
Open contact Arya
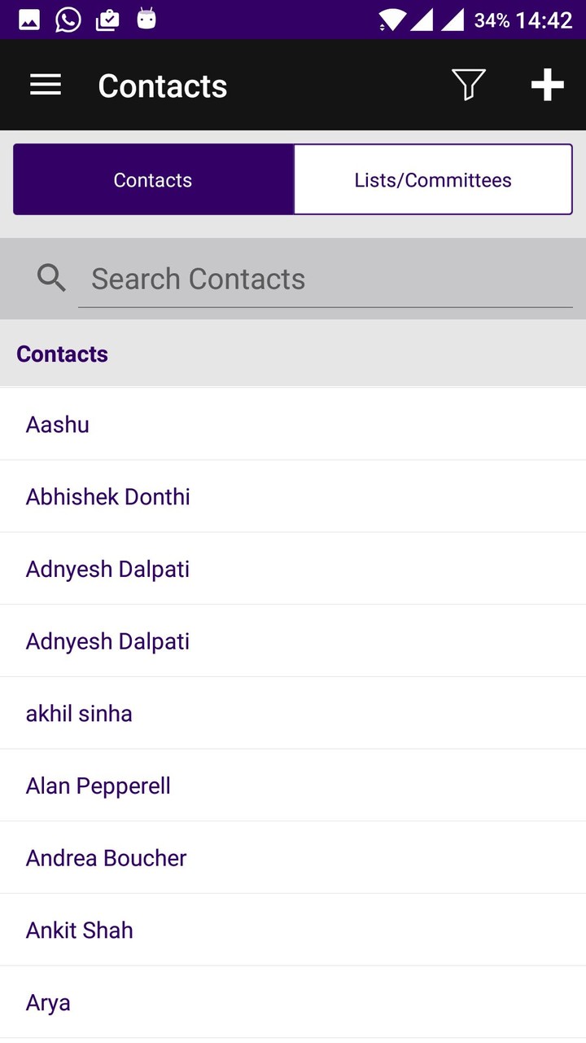pyautogui.click(x=293, y=1002)
